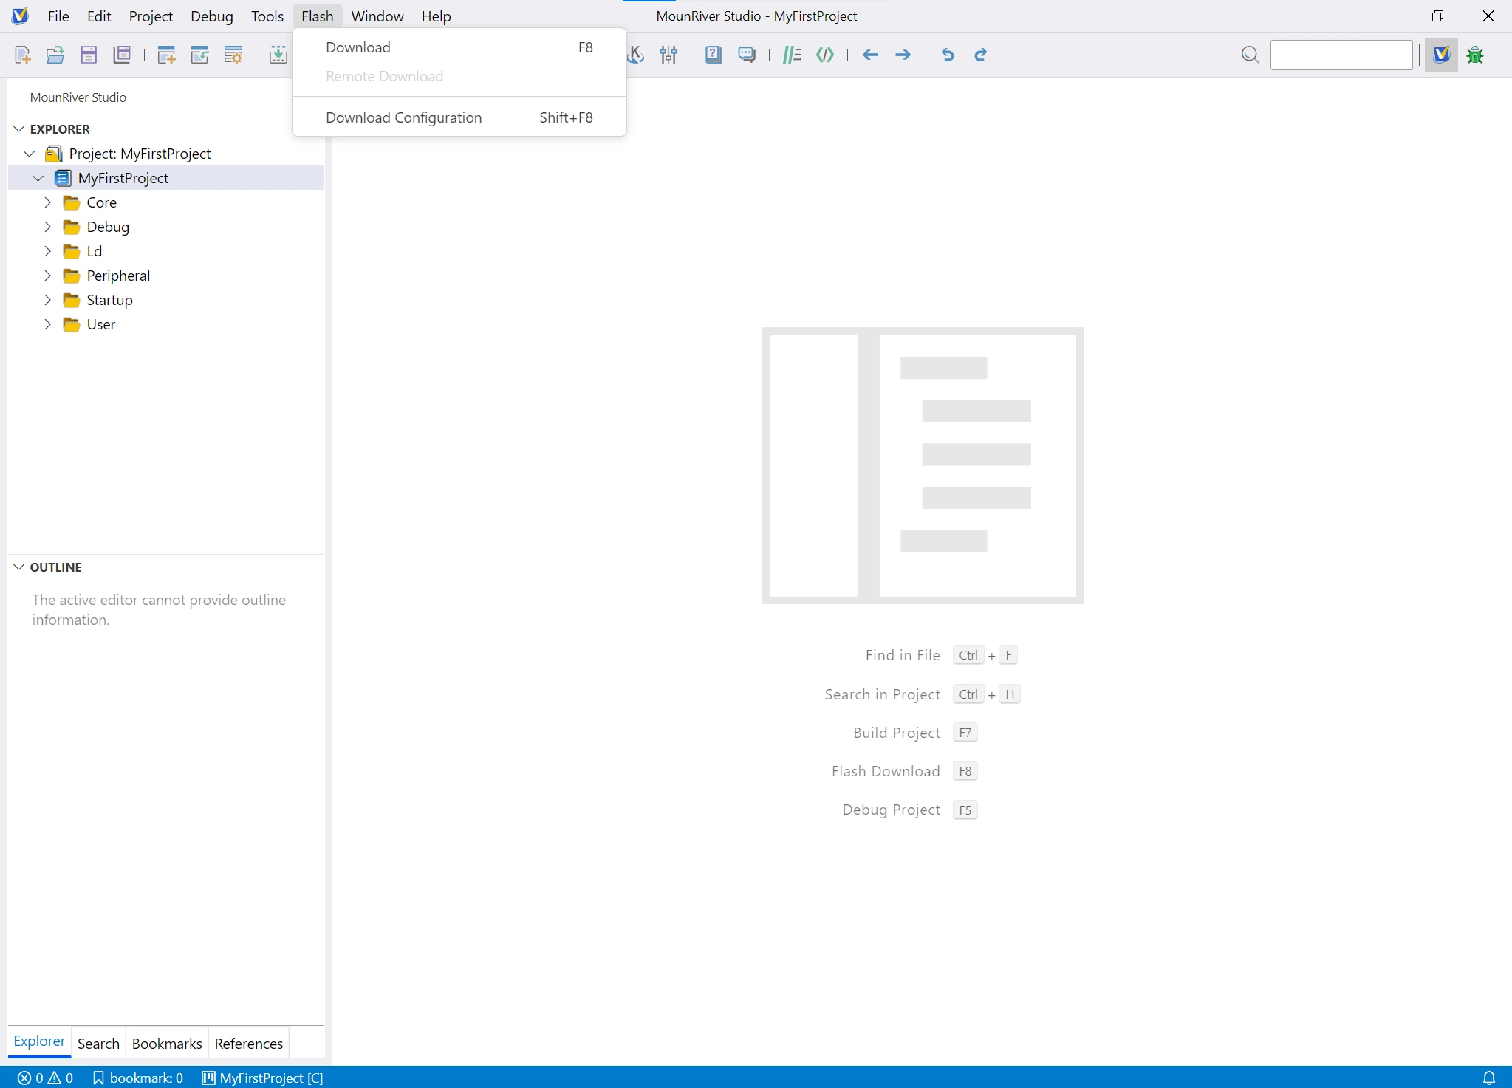Screen dimensions: 1512x1088
Task: Select the Ld folder in the tree
Action: 95,251
